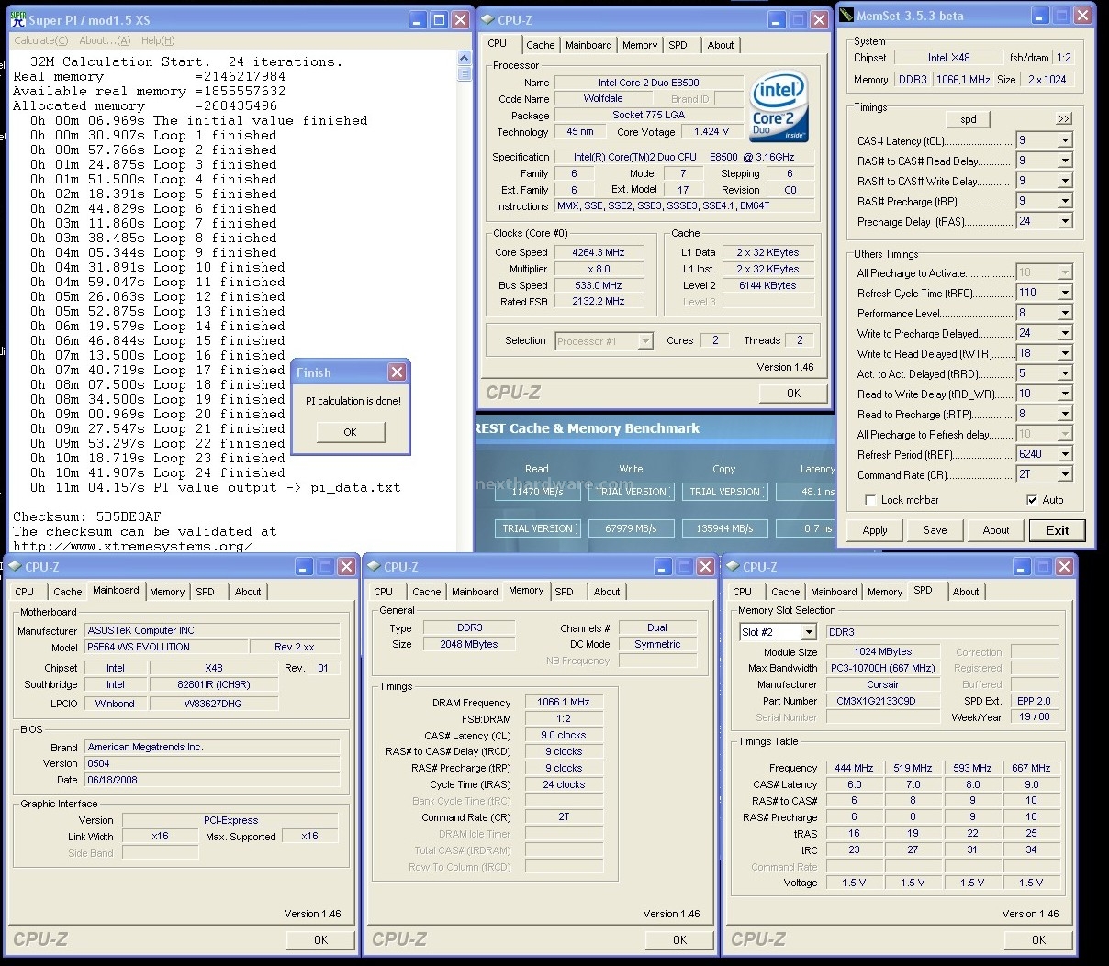The width and height of the screenshot is (1109, 966).
Task: Click the motherboard model P5E64 WS EVOLUTION
Action: coord(167,647)
